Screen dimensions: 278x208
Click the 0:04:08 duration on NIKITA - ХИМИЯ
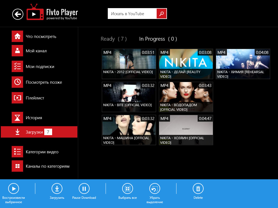coord(262,53)
